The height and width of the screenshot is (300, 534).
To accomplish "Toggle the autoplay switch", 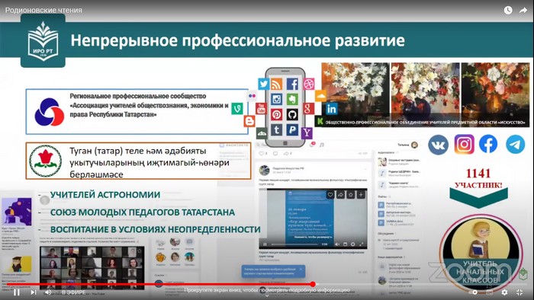I will pyautogui.click(x=473, y=292).
